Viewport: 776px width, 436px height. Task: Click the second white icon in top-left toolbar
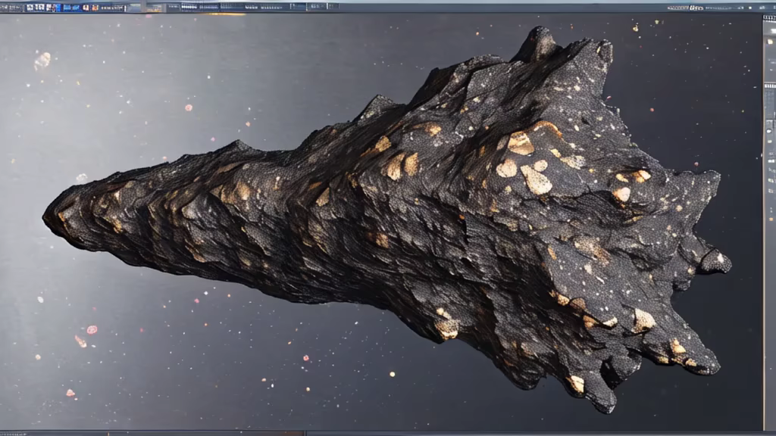point(39,7)
